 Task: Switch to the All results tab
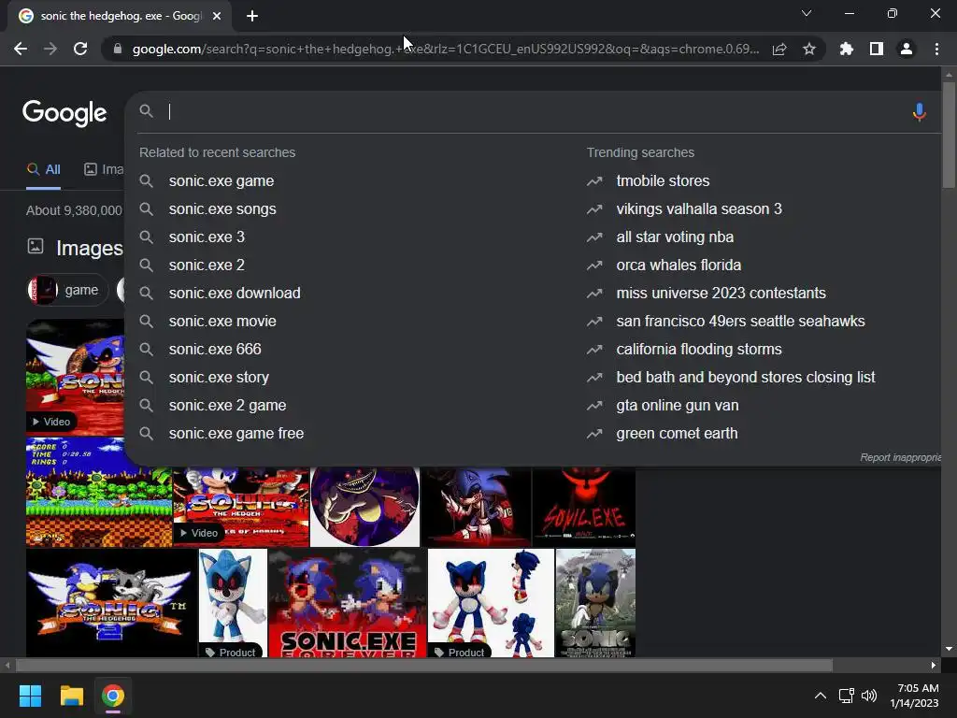[43, 170]
